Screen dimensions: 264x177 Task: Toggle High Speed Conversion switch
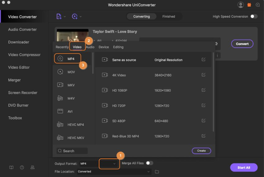254,16
